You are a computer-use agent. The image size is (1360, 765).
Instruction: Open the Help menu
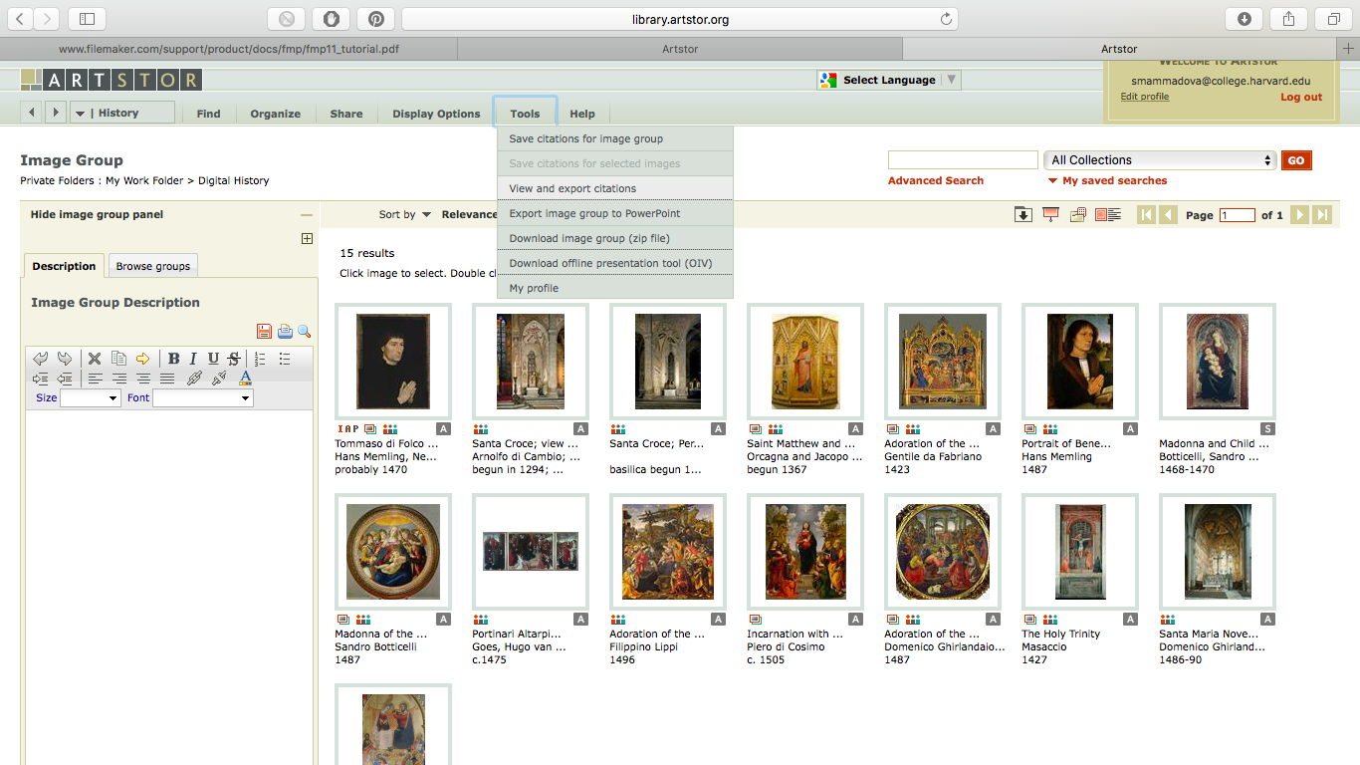point(582,114)
